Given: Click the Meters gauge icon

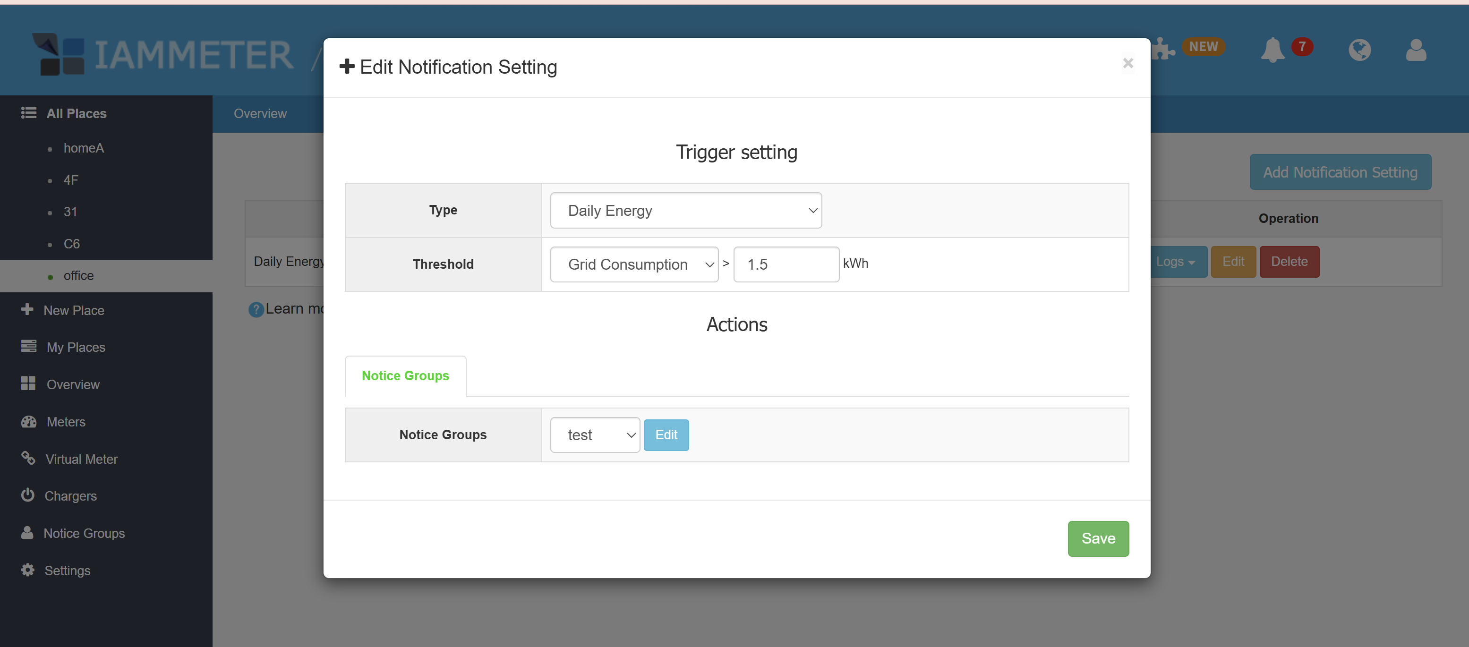Looking at the screenshot, I should (28, 422).
